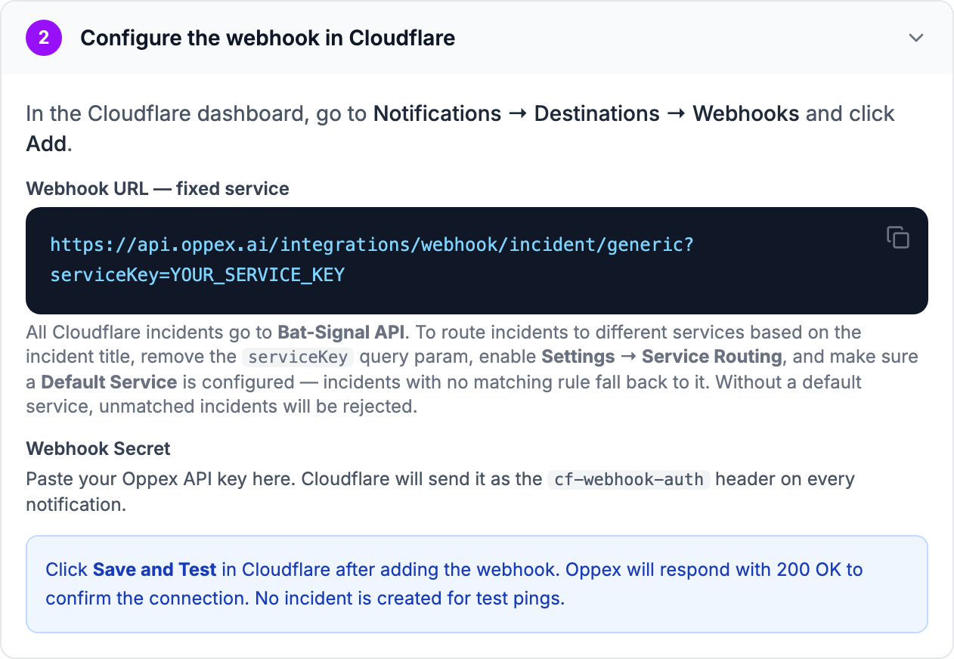Click the bold 'Webhooks' text

point(746,113)
